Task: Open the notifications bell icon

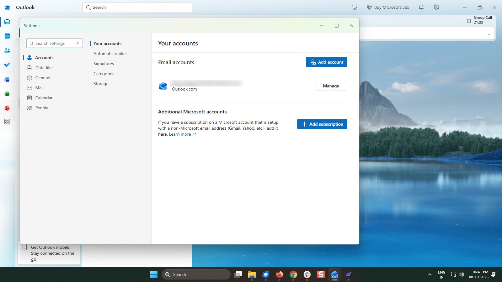Action: 421,7
